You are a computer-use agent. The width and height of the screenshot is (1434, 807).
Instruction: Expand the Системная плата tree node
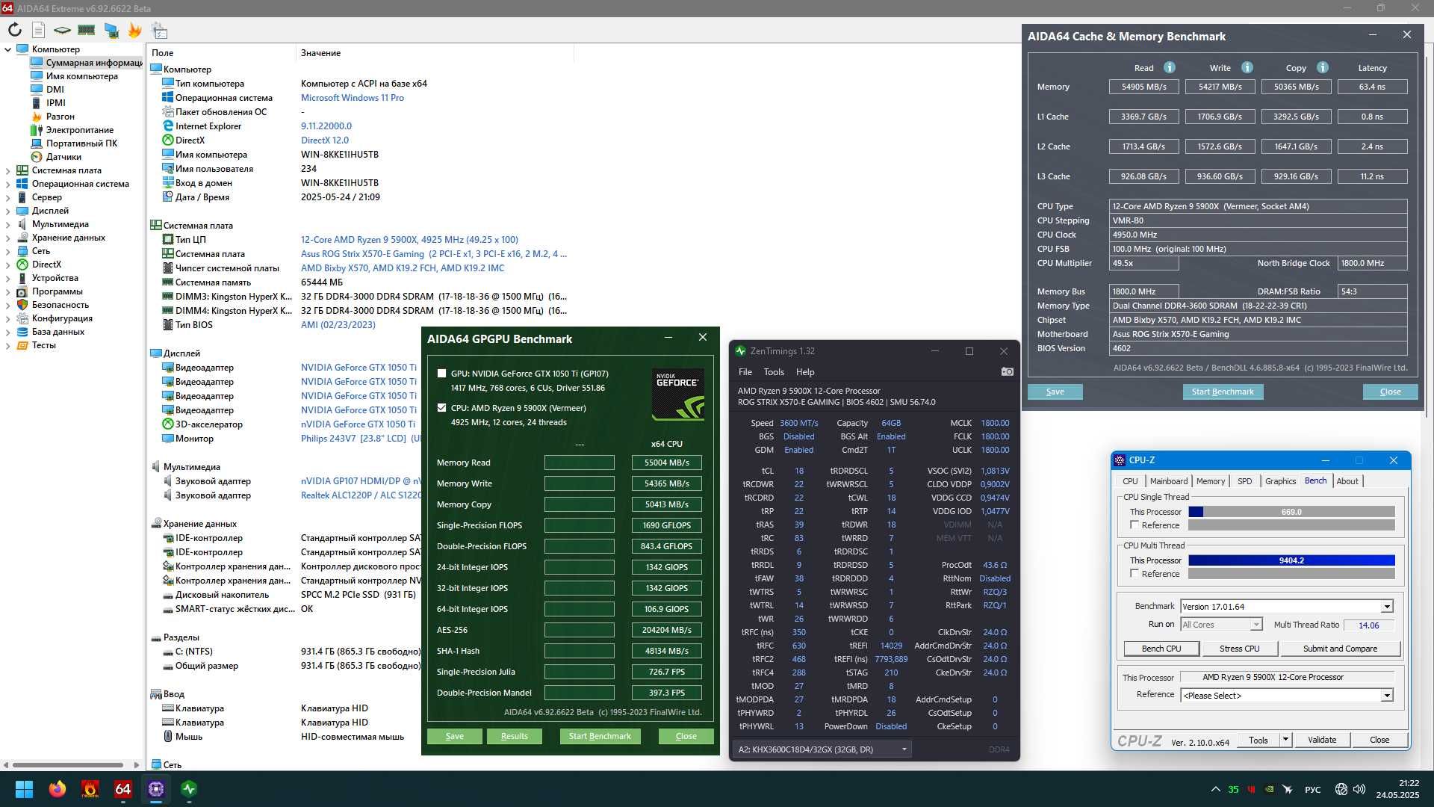(x=8, y=170)
